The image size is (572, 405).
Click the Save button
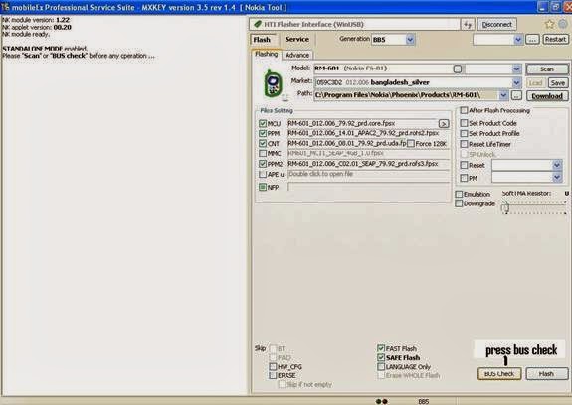coord(558,83)
